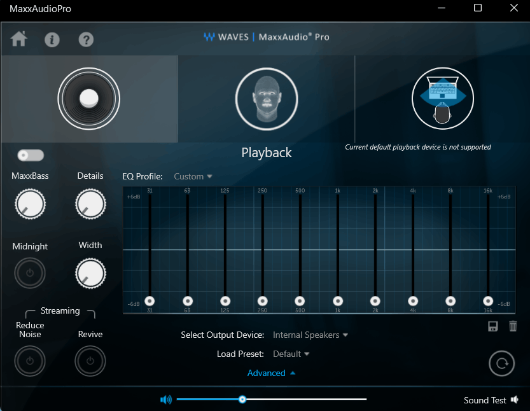530x411 pixels.
Task: Collapse the Advanced section
Action: pyautogui.click(x=272, y=373)
